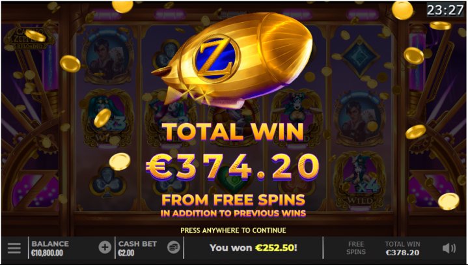Open the hamburger menu
Viewport: 468px width, 265px height.
14,248
